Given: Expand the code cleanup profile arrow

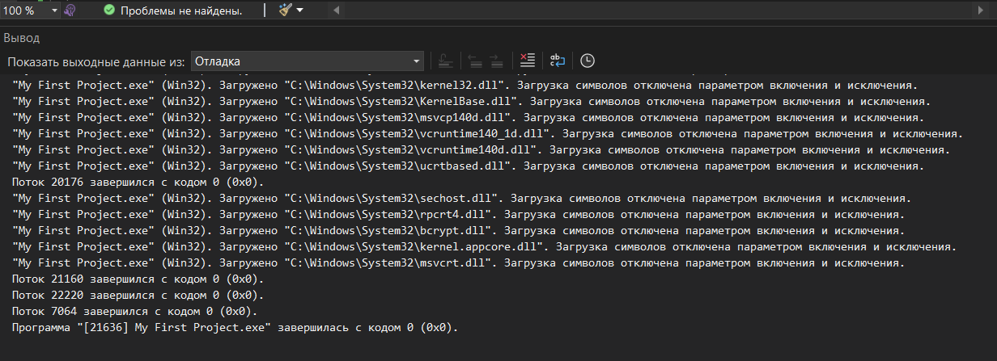Looking at the screenshot, I should click(x=300, y=10).
